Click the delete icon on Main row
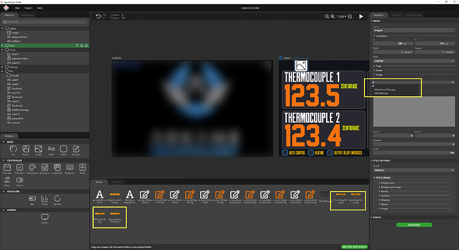Screen dimensions: 459x250 (77, 46)
